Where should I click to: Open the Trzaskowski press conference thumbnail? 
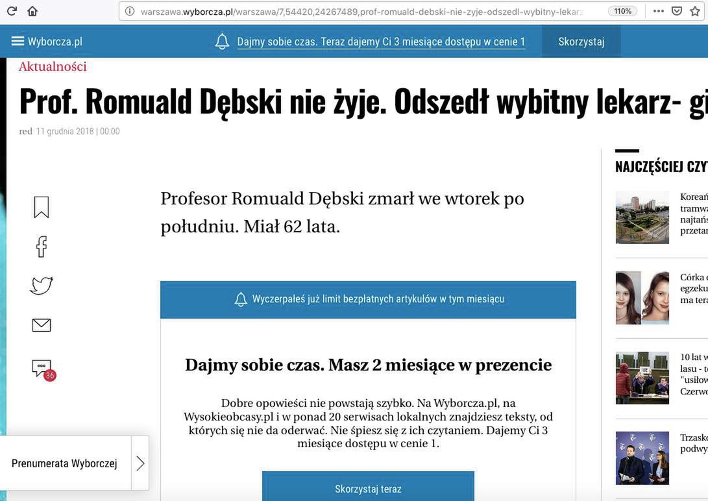[x=642, y=458]
